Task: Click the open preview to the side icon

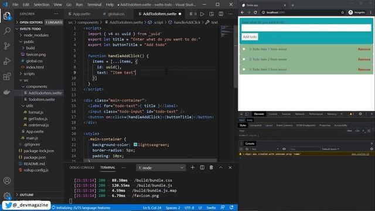Action: pos(212,14)
